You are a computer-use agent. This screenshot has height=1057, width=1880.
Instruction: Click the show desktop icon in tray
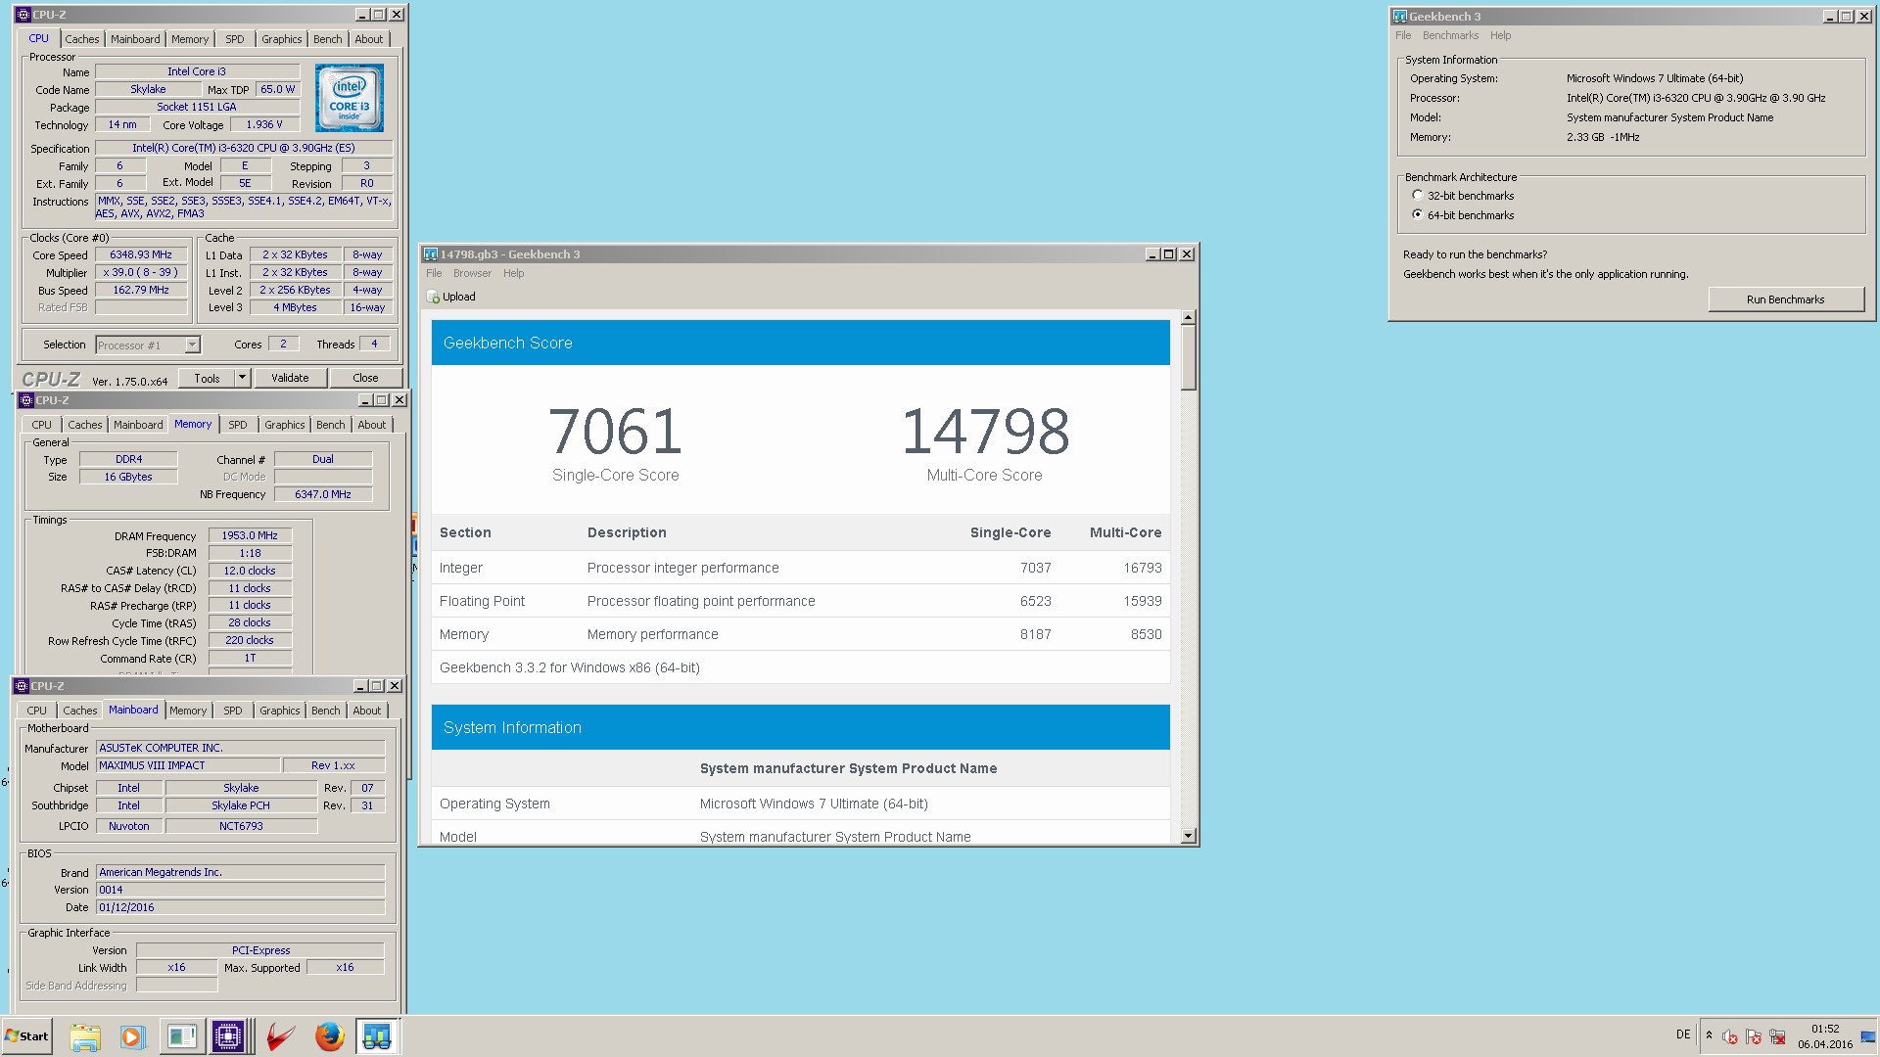1868,1037
